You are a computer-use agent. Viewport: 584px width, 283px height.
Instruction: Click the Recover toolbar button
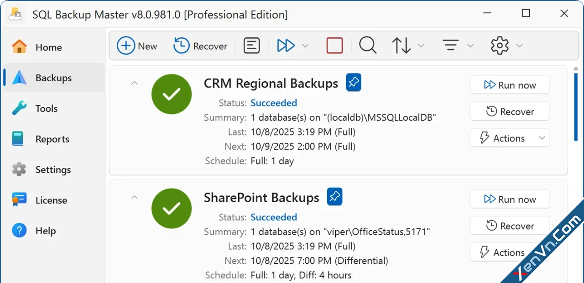[x=200, y=46]
